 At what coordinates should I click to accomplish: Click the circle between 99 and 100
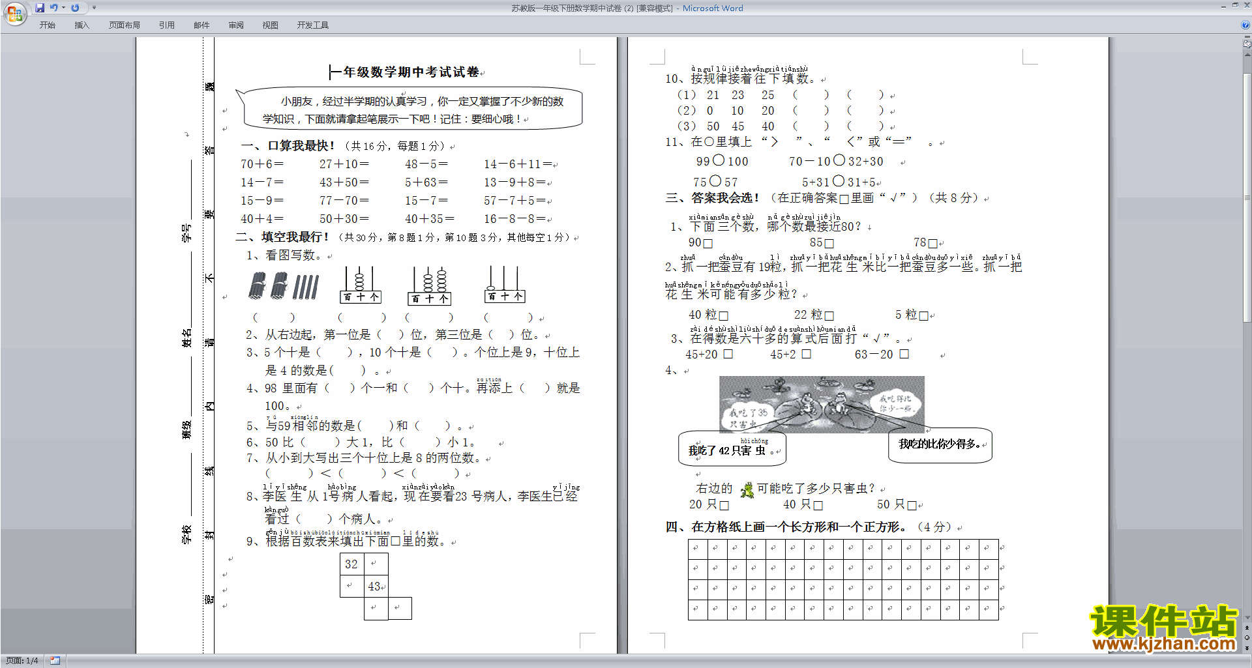719,160
